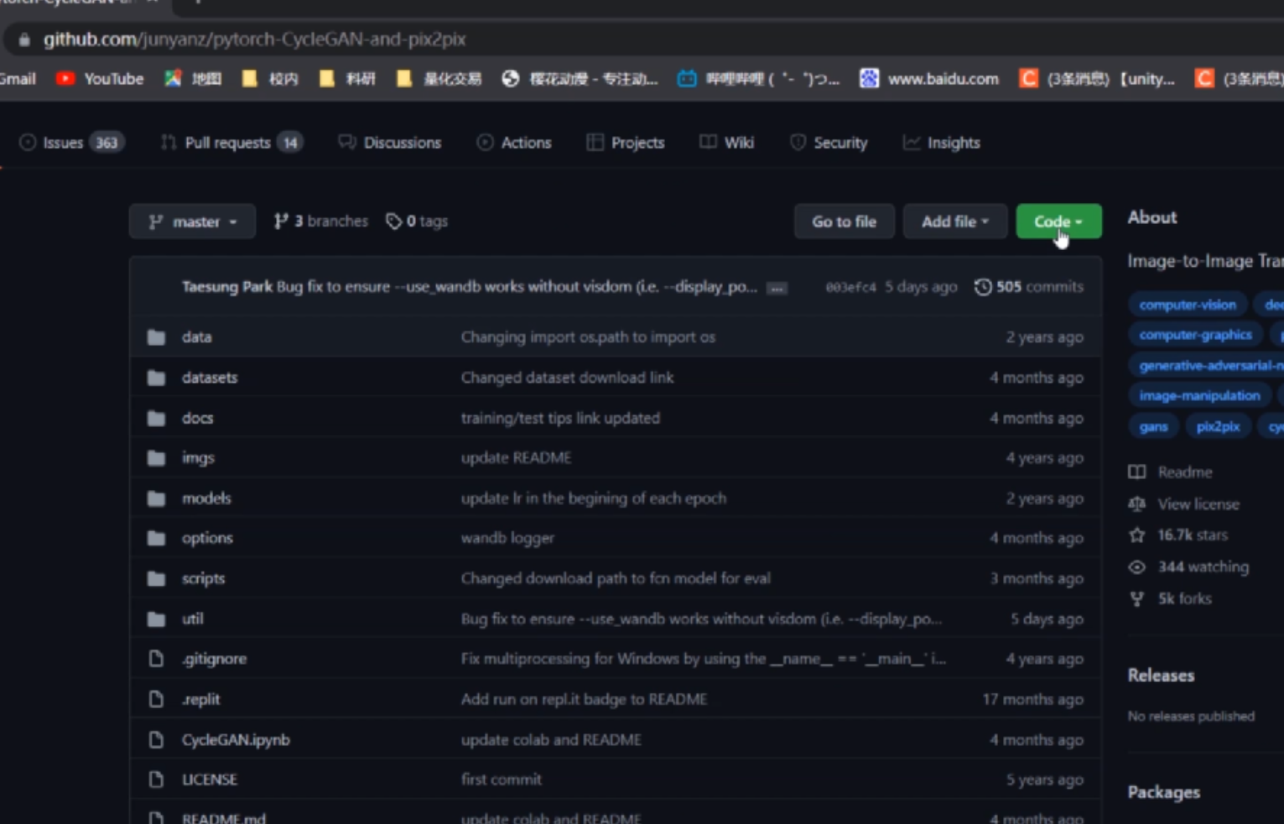The image size is (1284, 824).
Task: Click the Readme book icon
Action: tap(1137, 472)
